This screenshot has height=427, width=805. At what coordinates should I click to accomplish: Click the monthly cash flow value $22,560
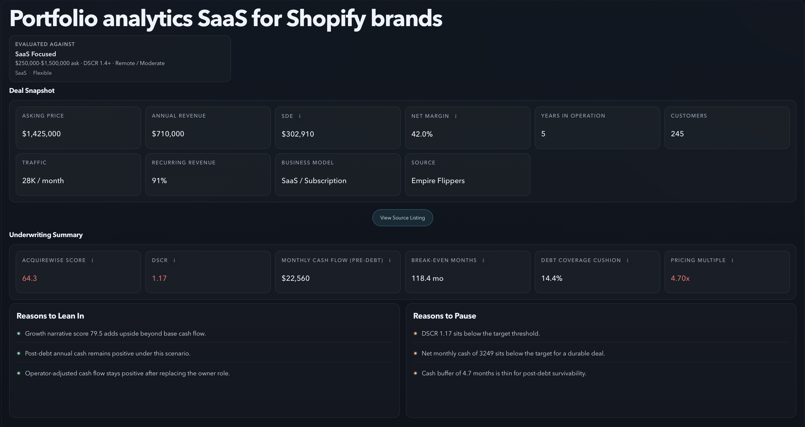295,278
